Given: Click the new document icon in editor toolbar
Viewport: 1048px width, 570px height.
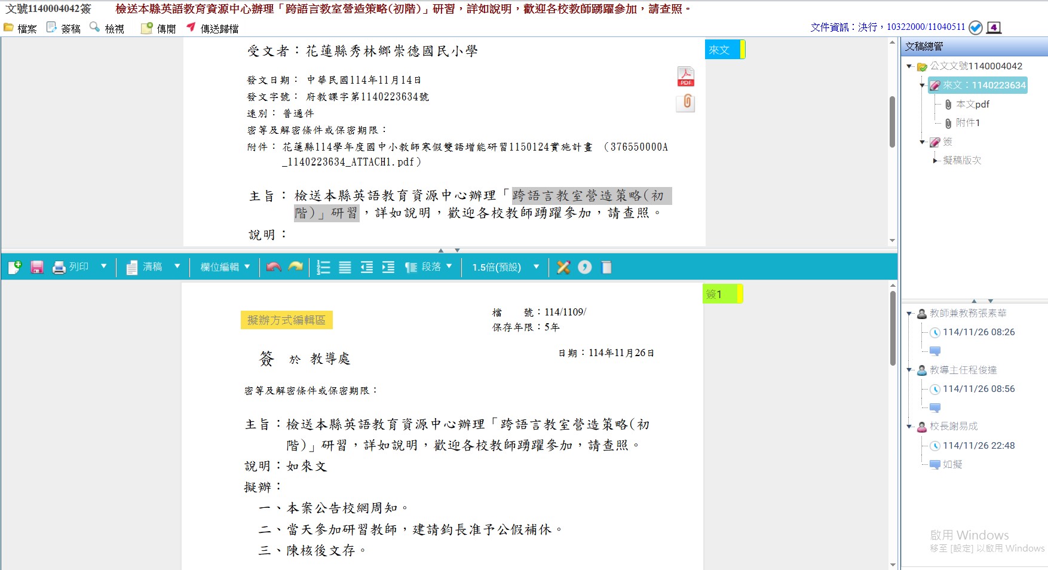Looking at the screenshot, I should [15, 268].
